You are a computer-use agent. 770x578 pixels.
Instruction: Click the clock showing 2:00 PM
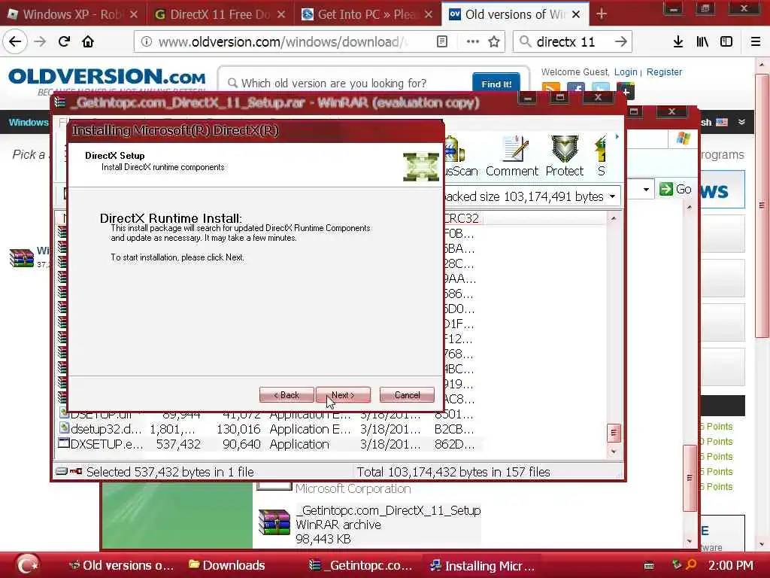pyautogui.click(x=731, y=565)
